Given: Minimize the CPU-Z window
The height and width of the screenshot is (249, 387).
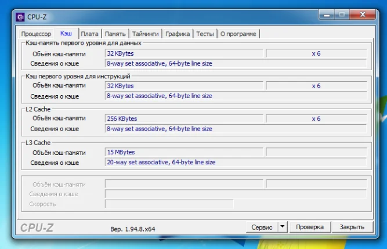Looking at the screenshot, I should 327,15.
